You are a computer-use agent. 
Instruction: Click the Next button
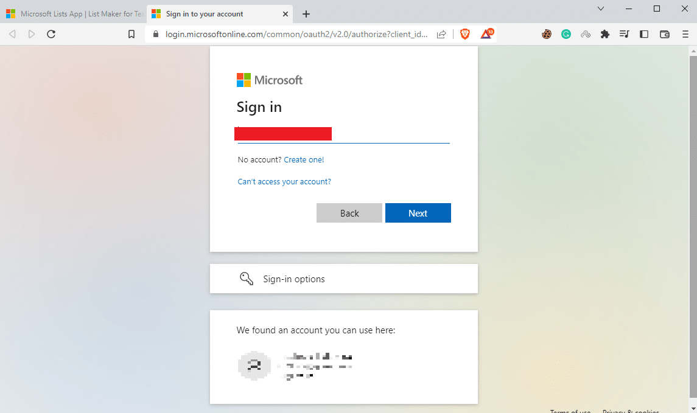click(x=418, y=213)
